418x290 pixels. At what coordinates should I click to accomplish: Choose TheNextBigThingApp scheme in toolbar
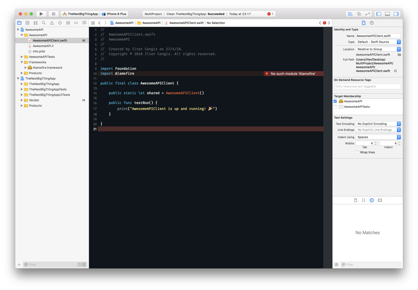[x=80, y=14]
